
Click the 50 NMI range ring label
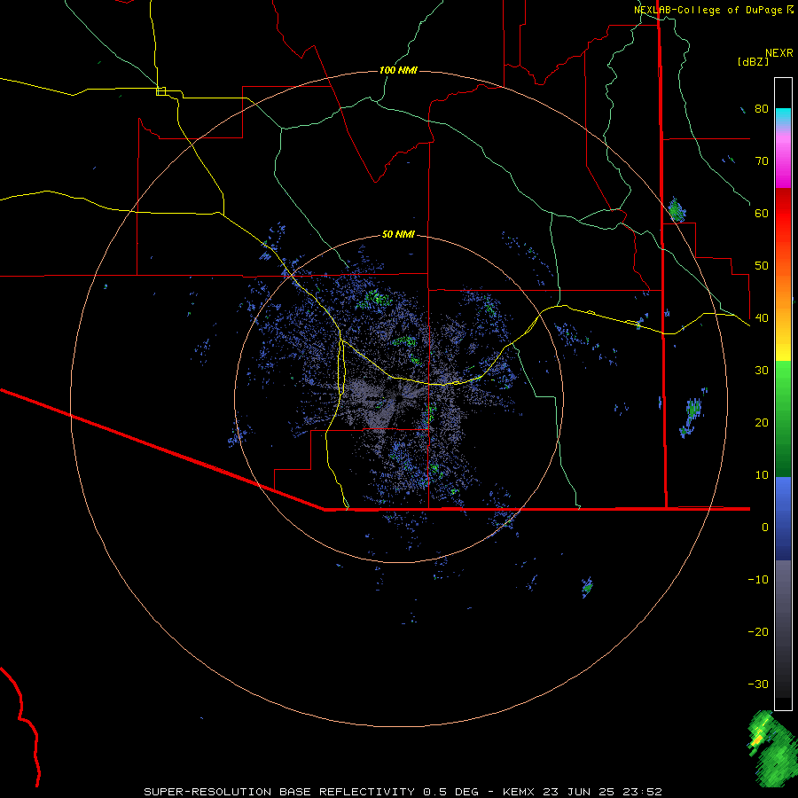pyautogui.click(x=398, y=235)
